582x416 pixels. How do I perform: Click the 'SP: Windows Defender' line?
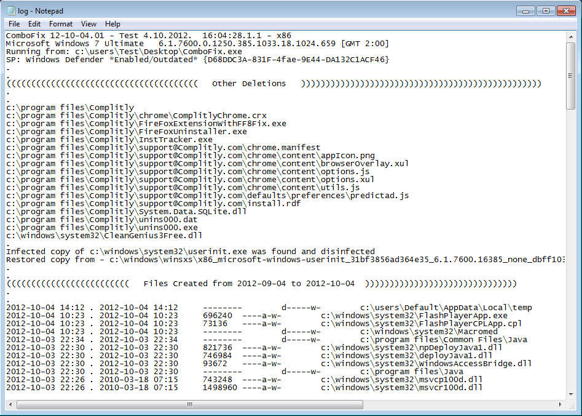click(x=197, y=60)
